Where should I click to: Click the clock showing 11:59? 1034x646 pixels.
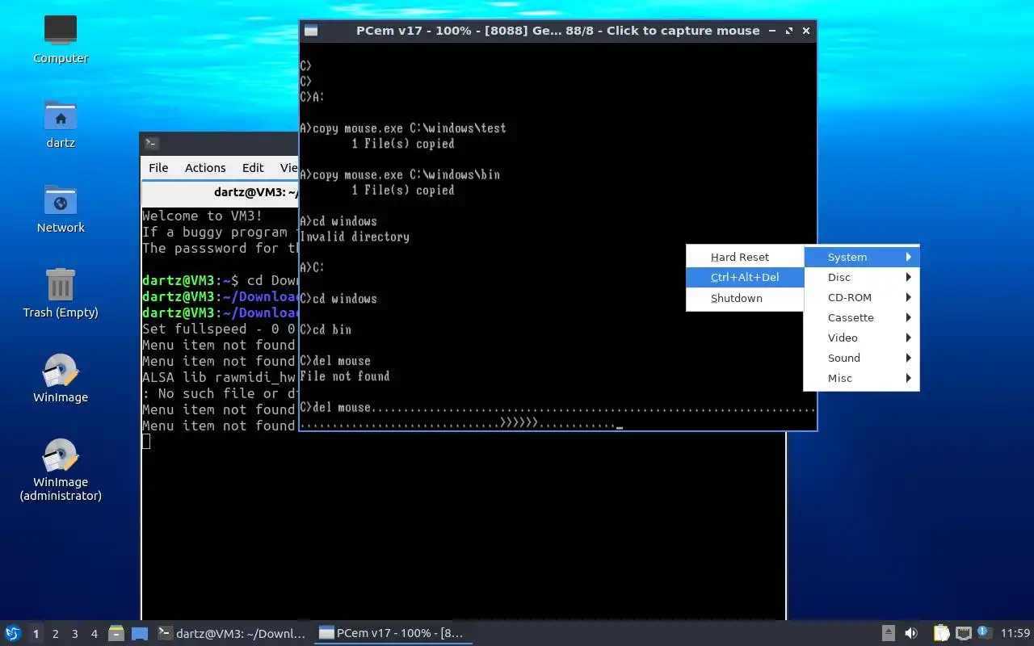1015,633
